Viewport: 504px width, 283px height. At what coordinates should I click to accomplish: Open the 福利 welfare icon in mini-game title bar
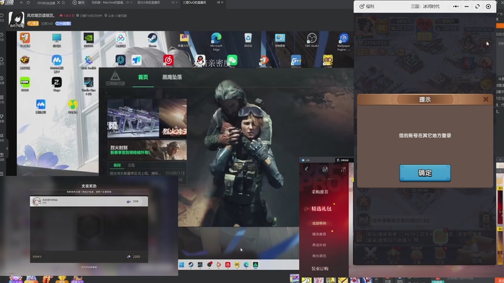click(367, 6)
